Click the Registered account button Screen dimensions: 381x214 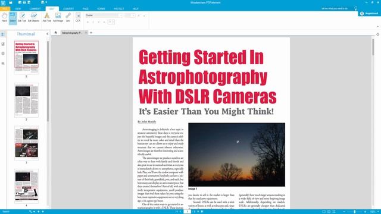pyautogui.click(x=369, y=13)
